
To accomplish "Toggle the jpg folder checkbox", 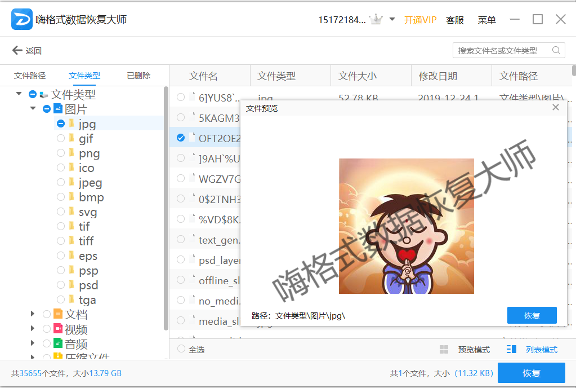I will (61, 124).
